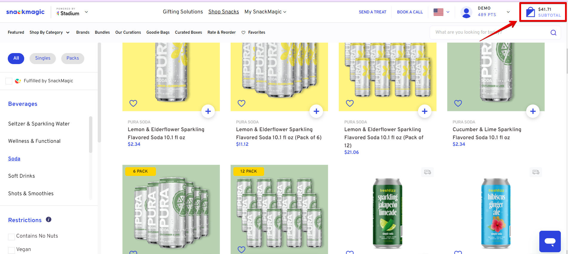Screen dimensions: 568x254
Task: Open Soft Drinks category
Action: click(x=22, y=176)
